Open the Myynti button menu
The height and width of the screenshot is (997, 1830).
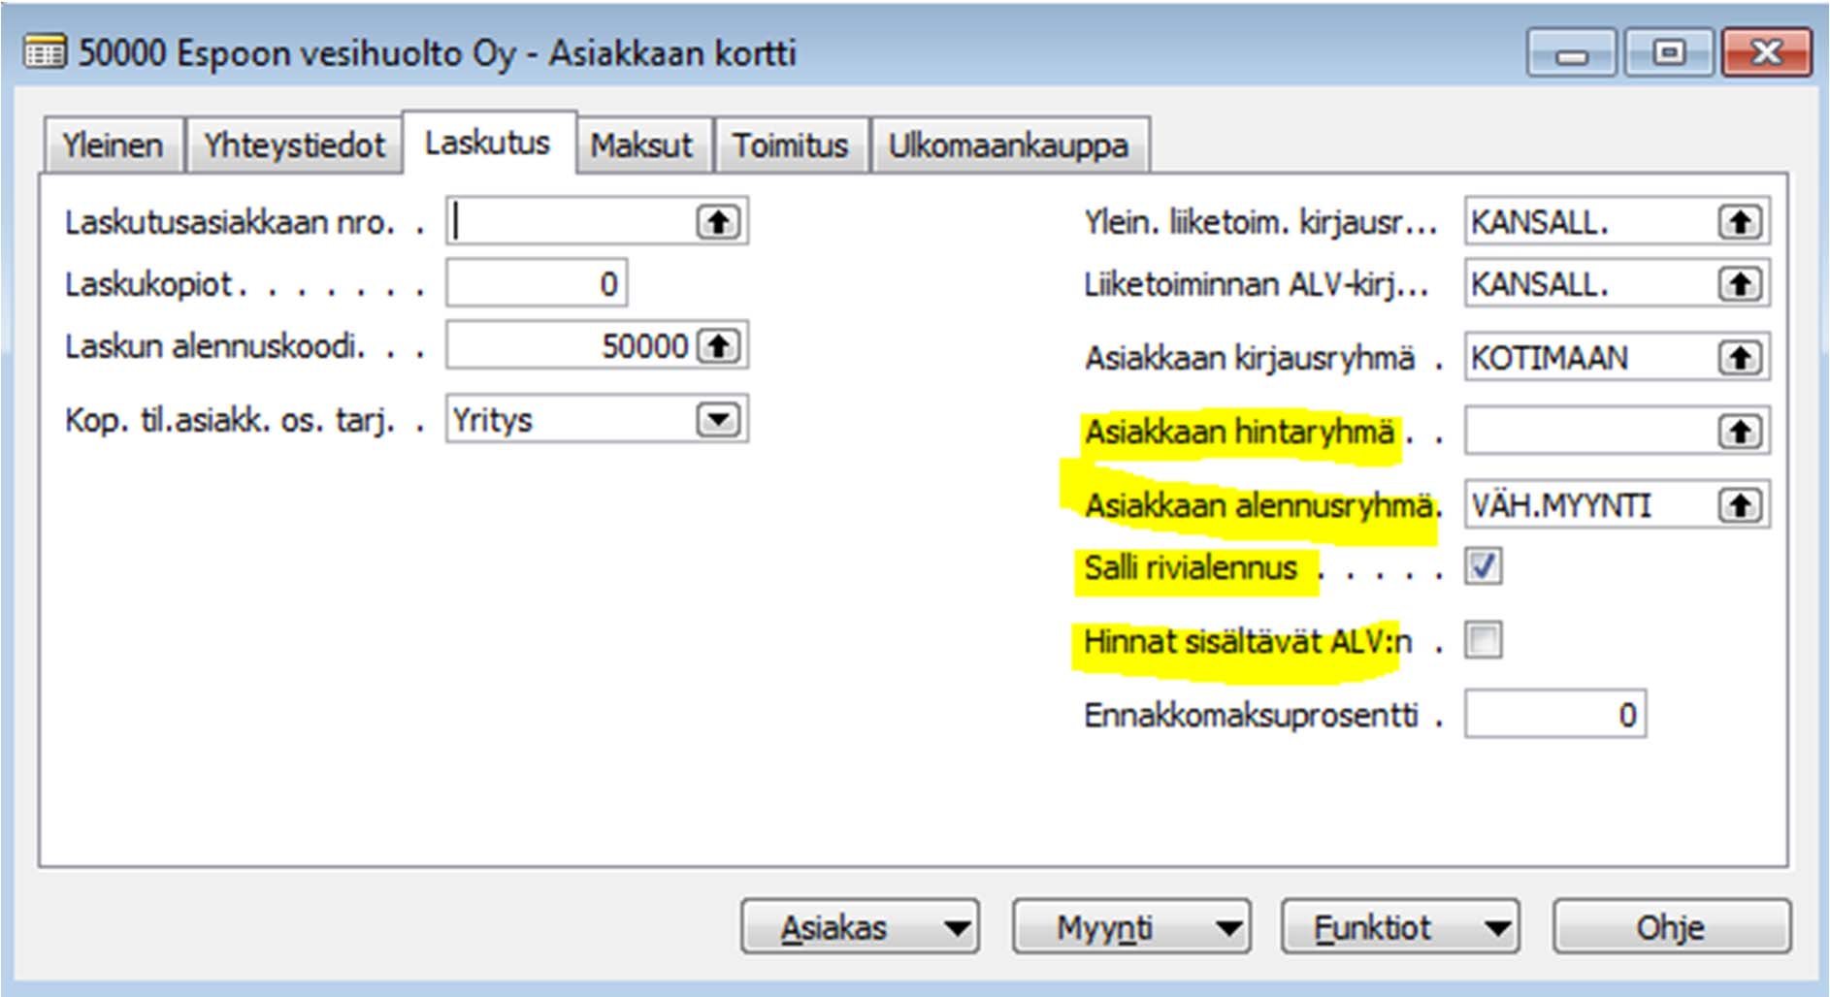(1131, 928)
